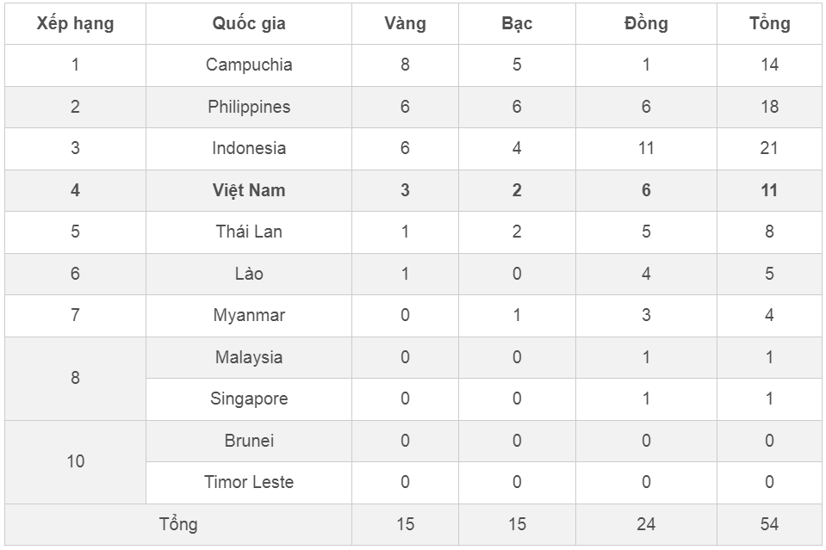The width and height of the screenshot is (826, 550).
Task: Select the Malaysia country cell
Action: point(249,357)
